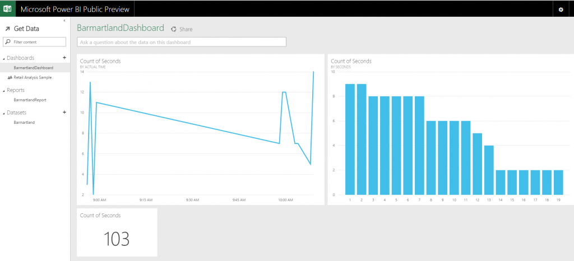Viewport: 574px width, 261px height.
Task: Select bar 13 in the bar chart
Action: [489, 170]
